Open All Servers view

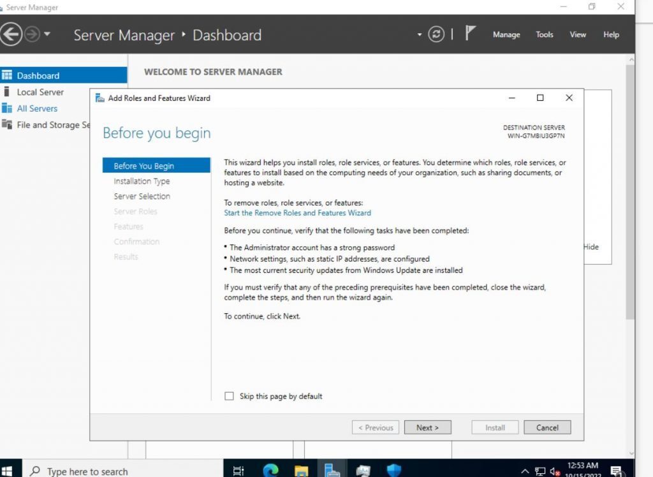[x=36, y=108]
